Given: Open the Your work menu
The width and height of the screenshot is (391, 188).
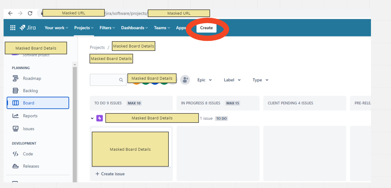Looking at the screenshot, I should [x=57, y=28].
